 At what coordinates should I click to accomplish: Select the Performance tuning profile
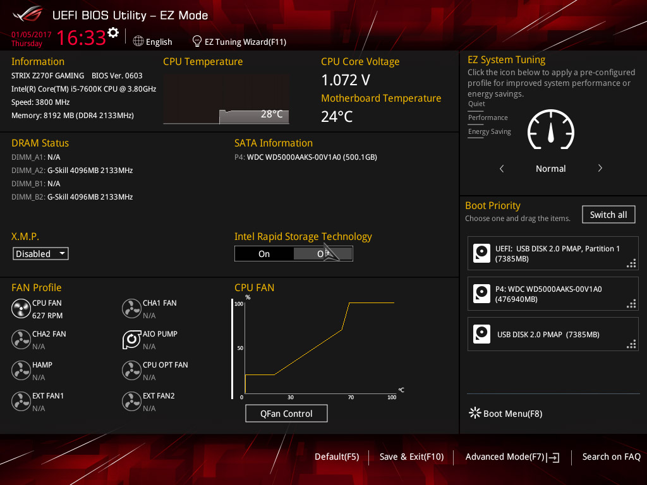pyautogui.click(x=488, y=118)
